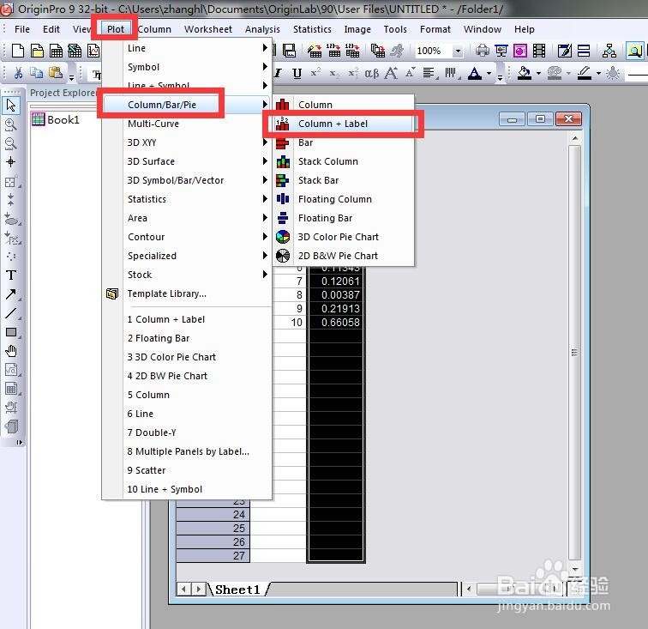This screenshot has width=648, height=629.
Task: Click the cell containing 0.66058
Action: (335, 323)
